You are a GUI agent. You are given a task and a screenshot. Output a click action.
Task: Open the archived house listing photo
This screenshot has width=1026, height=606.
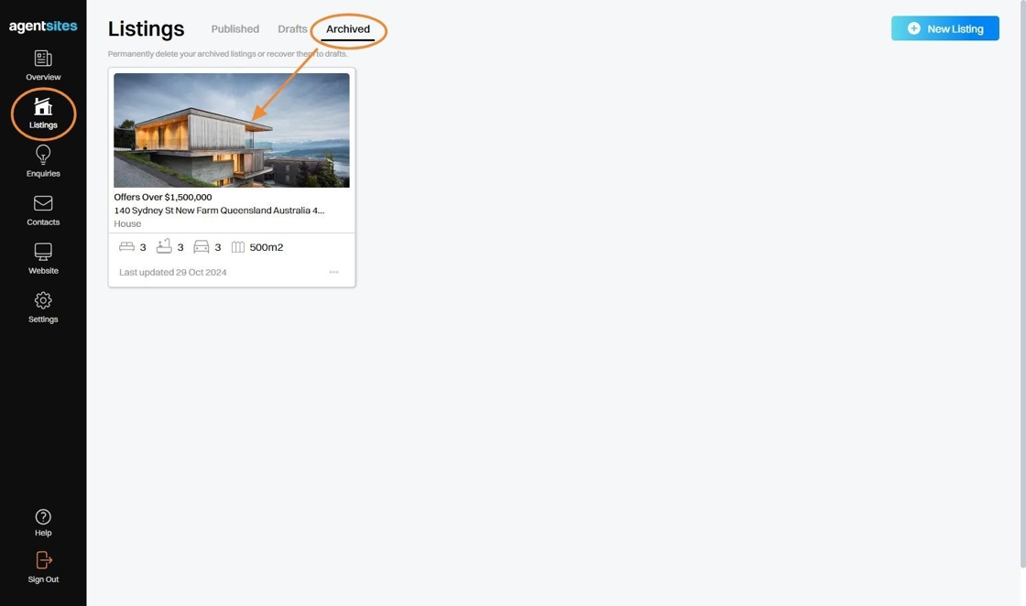tap(232, 130)
